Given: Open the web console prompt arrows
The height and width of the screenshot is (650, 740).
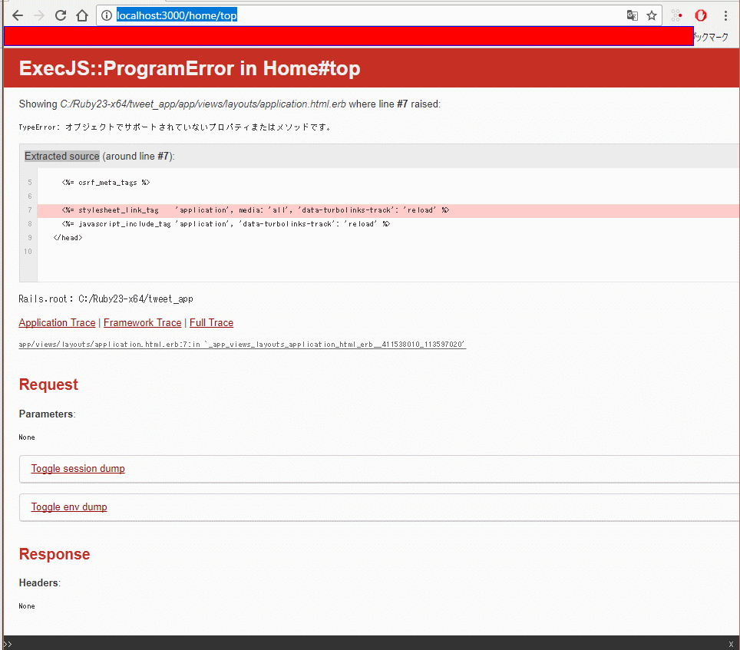Looking at the screenshot, I should tap(7, 644).
